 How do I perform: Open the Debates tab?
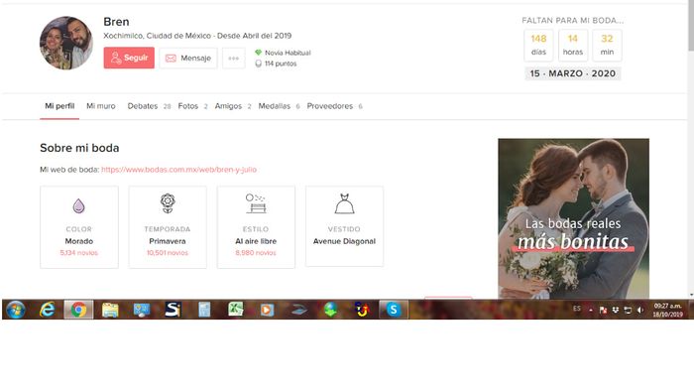(143, 106)
